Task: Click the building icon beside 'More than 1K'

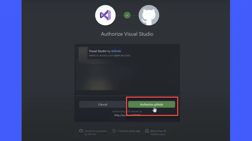Action: point(147,131)
